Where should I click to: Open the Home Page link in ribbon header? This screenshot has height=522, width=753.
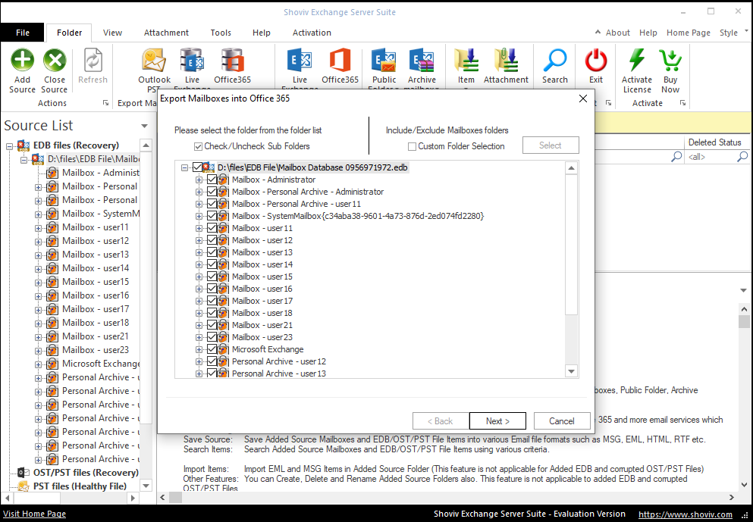689,33
